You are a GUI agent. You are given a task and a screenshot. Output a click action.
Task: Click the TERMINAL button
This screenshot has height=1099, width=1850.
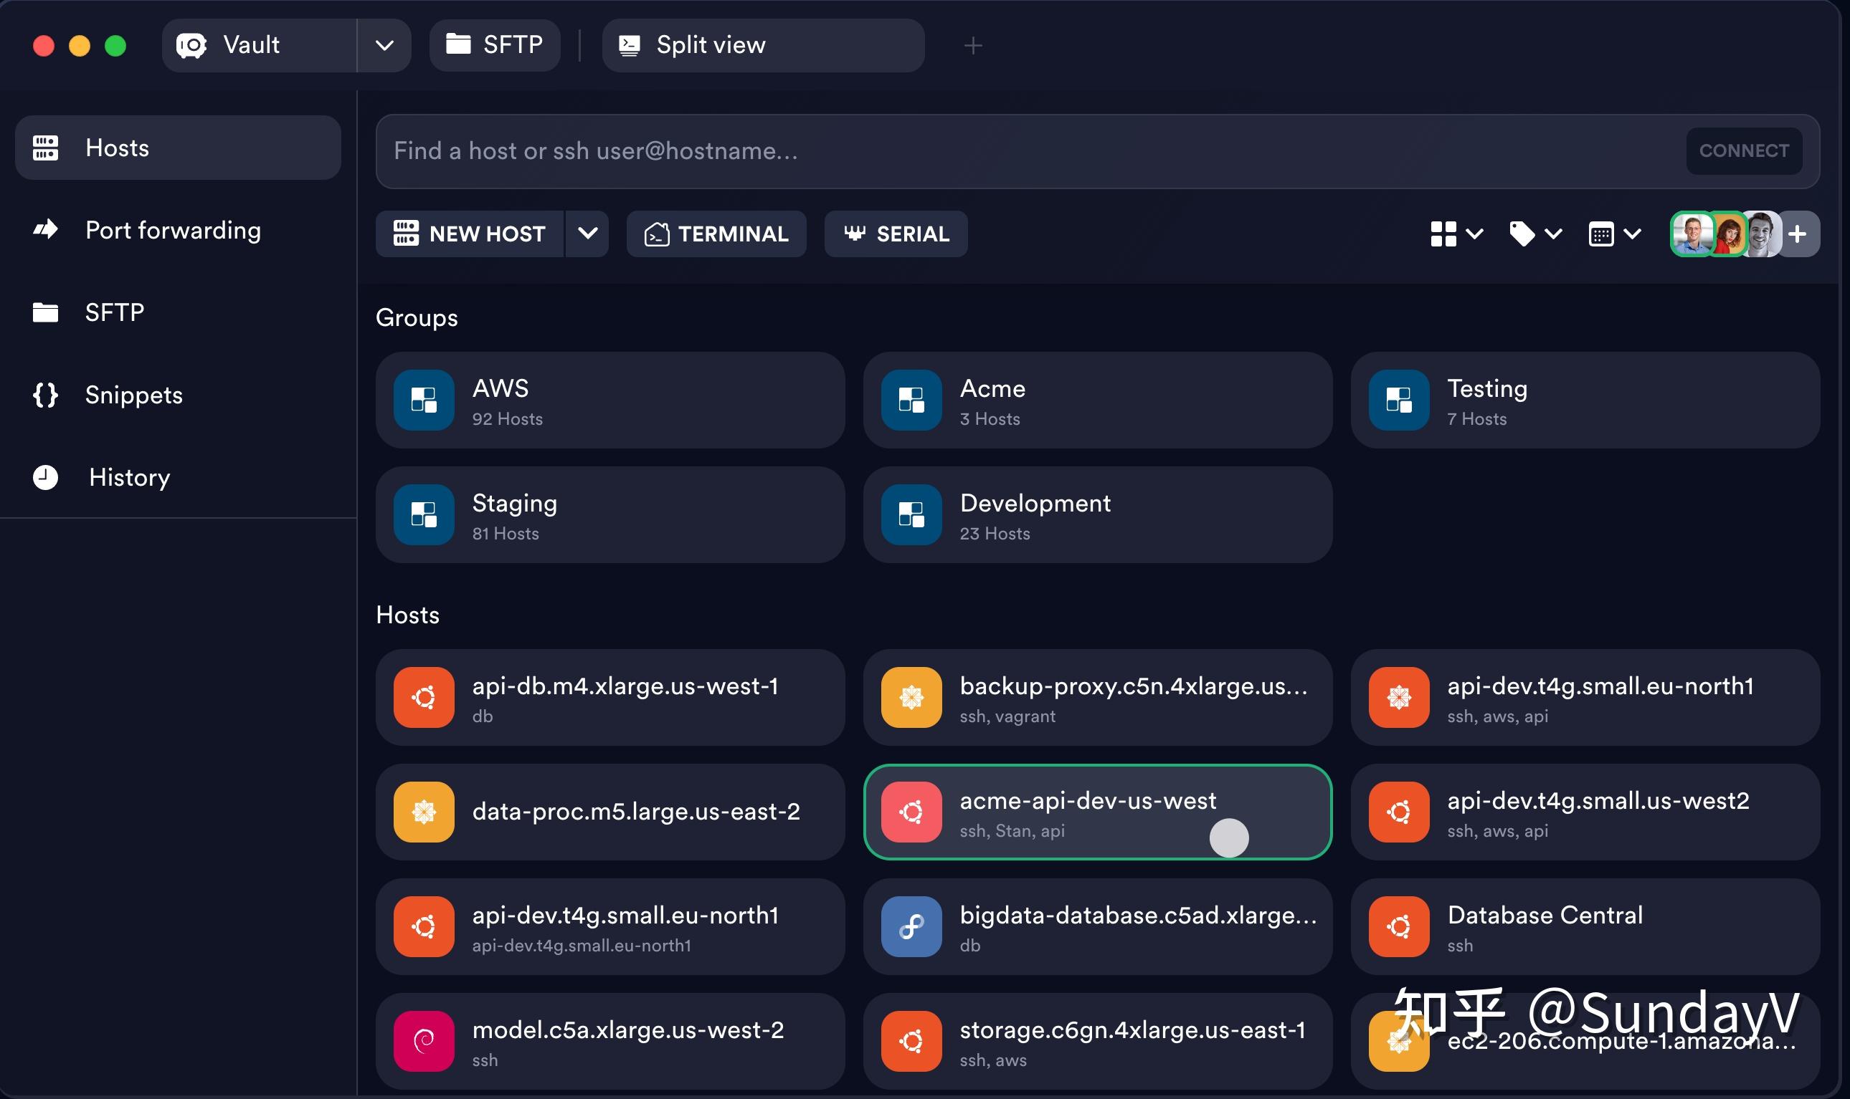click(716, 234)
